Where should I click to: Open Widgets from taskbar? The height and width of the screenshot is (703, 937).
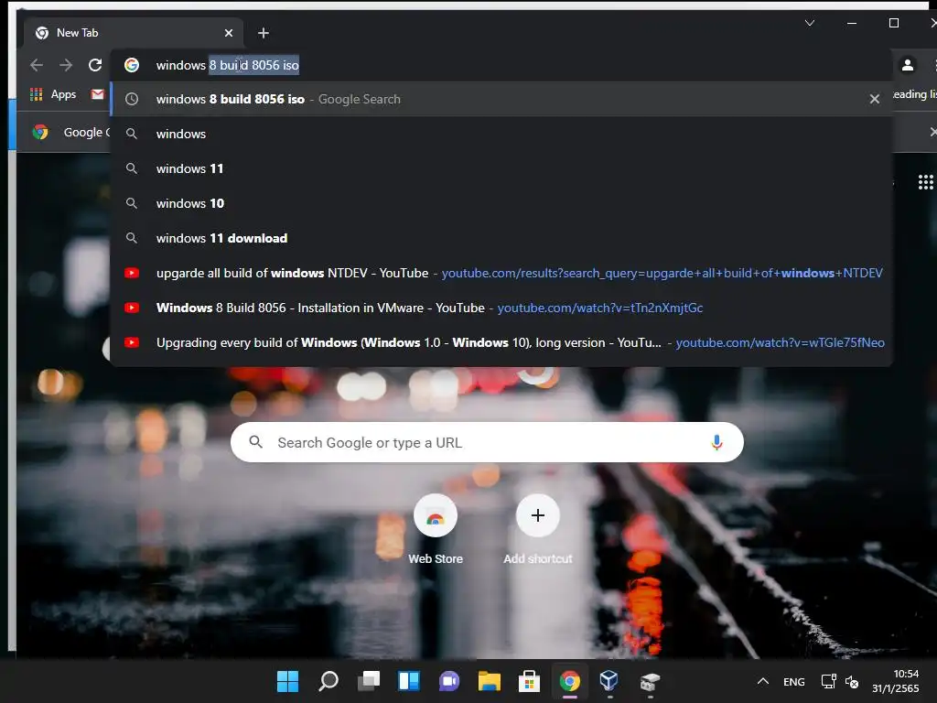(x=409, y=681)
